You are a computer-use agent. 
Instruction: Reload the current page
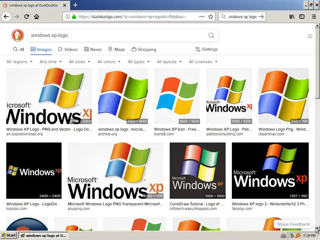point(27,17)
